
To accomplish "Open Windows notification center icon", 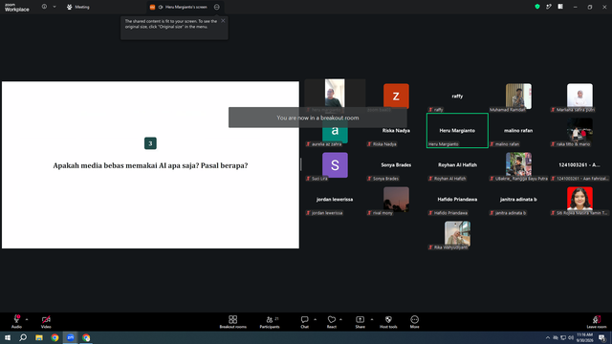I will (601, 337).
